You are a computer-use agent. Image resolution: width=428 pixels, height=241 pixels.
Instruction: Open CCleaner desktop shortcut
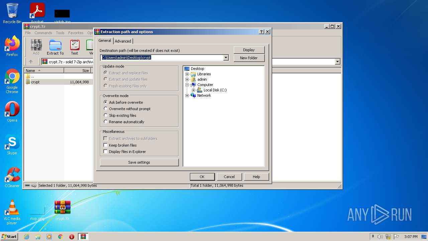[x=12, y=177]
